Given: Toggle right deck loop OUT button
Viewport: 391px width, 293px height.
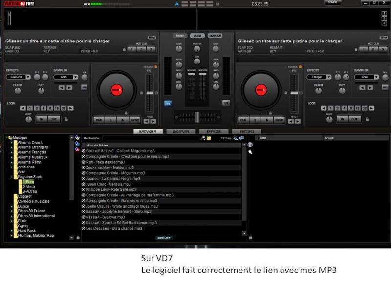Looking at the screenshot, I should (x=354, y=119).
